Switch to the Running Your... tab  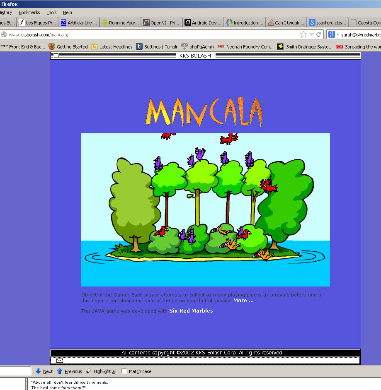pyautogui.click(x=121, y=23)
